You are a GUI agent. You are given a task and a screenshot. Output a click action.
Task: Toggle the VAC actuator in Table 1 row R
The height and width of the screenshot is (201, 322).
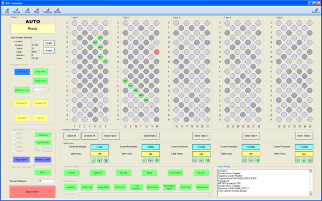[100, 38]
